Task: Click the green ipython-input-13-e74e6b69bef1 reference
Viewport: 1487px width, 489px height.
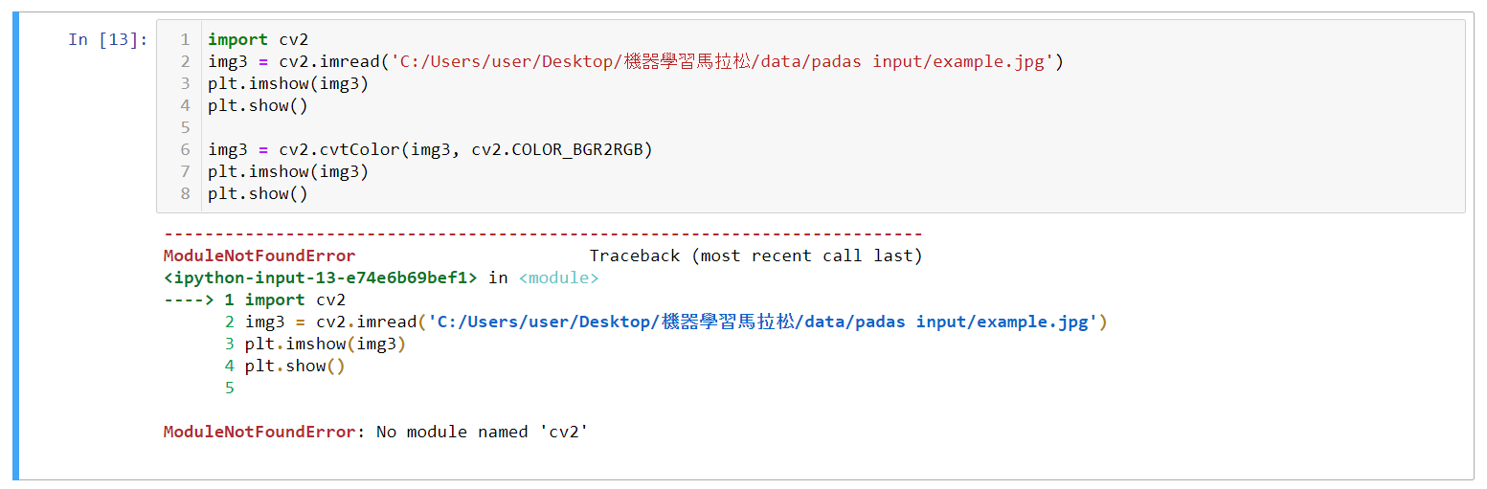Action: coord(321,278)
